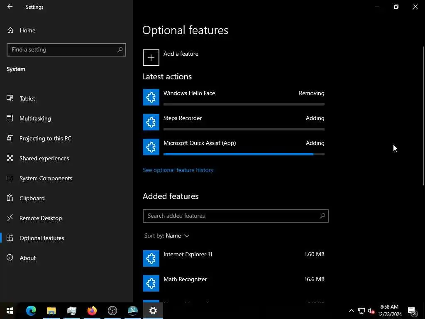Click the System Components icon

(10, 178)
